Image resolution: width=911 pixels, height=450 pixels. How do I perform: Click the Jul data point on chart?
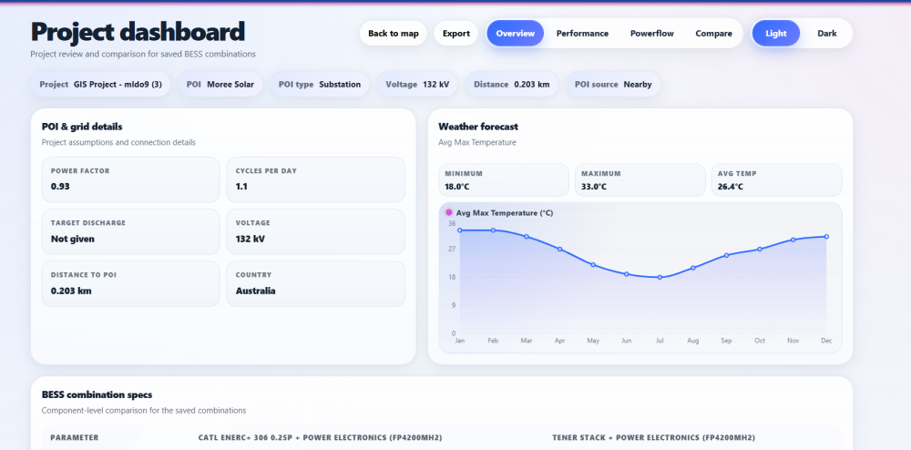(x=660, y=278)
